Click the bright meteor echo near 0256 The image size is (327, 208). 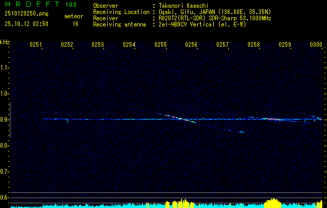click(x=179, y=118)
